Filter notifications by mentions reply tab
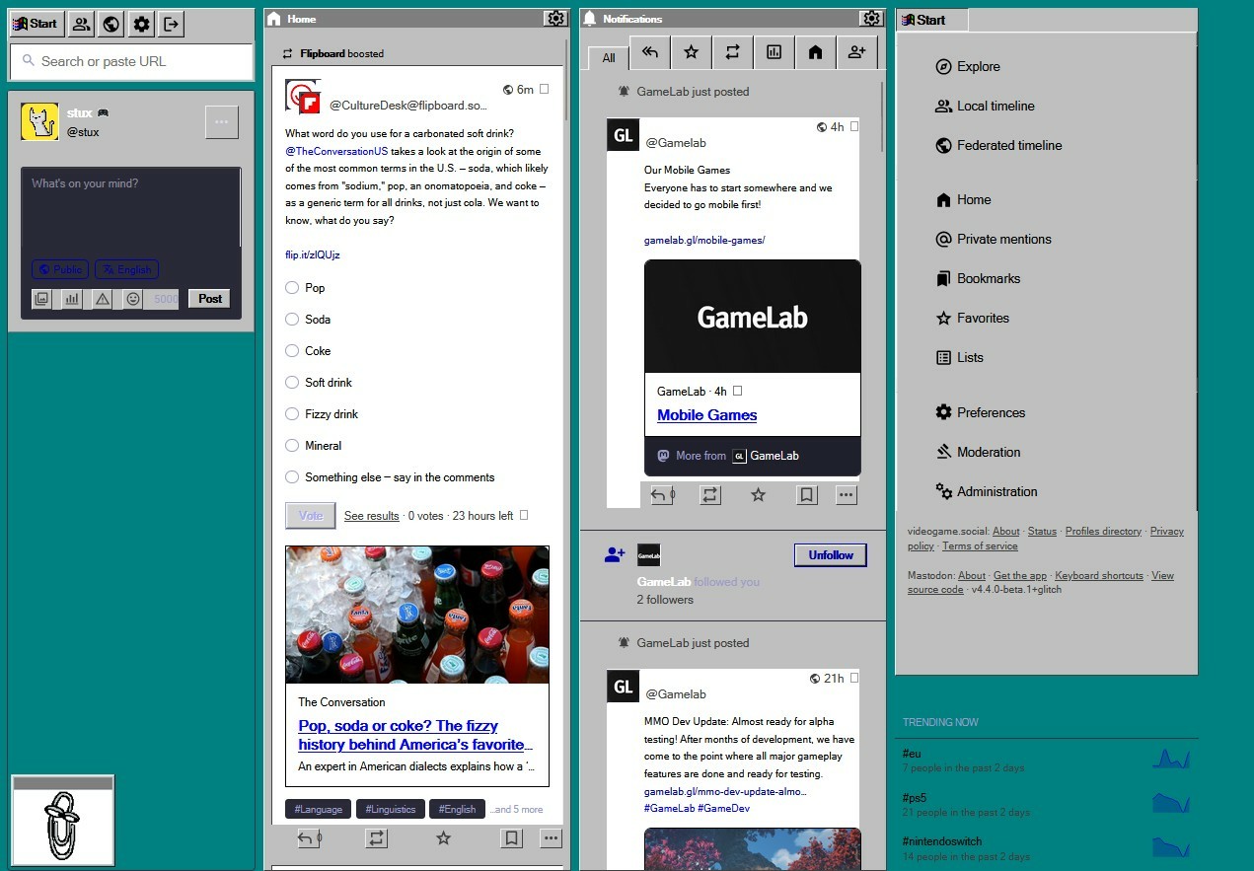The width and height of the screenshot is (1254, 871). coord(650,53)
